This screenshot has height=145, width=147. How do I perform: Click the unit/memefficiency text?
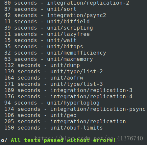tap(77, 53)
